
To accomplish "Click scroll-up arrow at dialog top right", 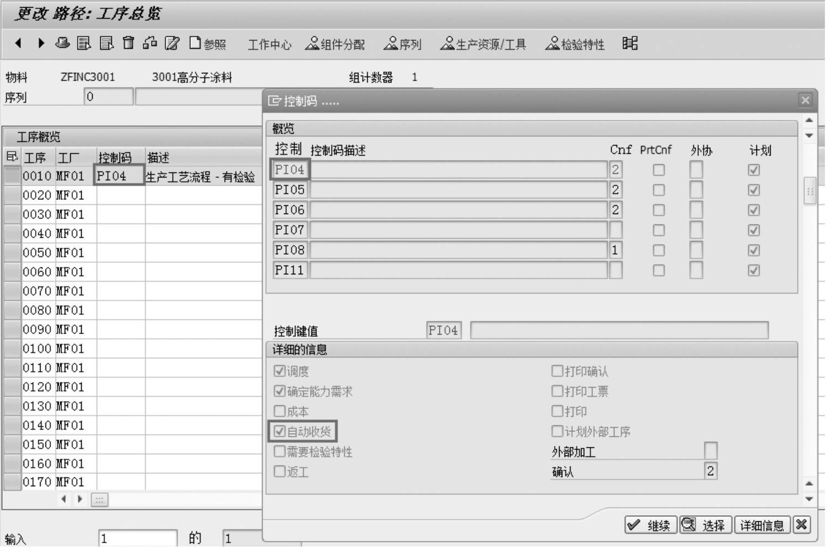I will coord(810,119).
